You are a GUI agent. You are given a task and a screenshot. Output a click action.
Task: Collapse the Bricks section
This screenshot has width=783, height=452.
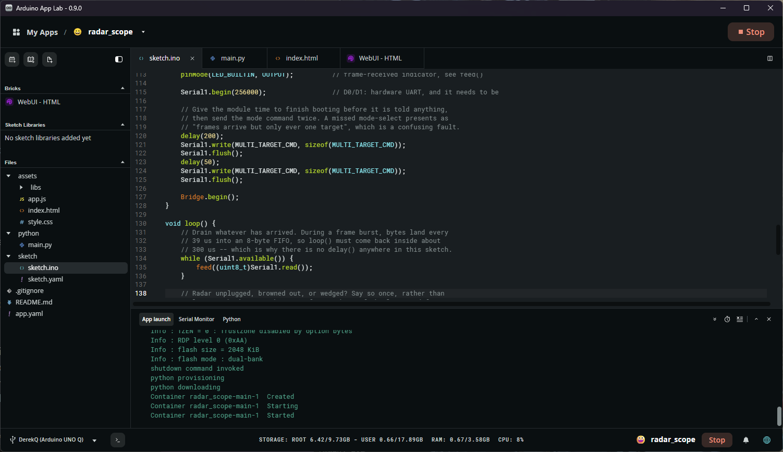pos(123,88)
